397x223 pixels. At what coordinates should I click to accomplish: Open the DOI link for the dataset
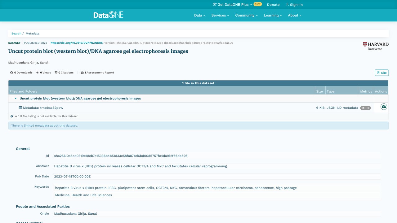point(77,43)
